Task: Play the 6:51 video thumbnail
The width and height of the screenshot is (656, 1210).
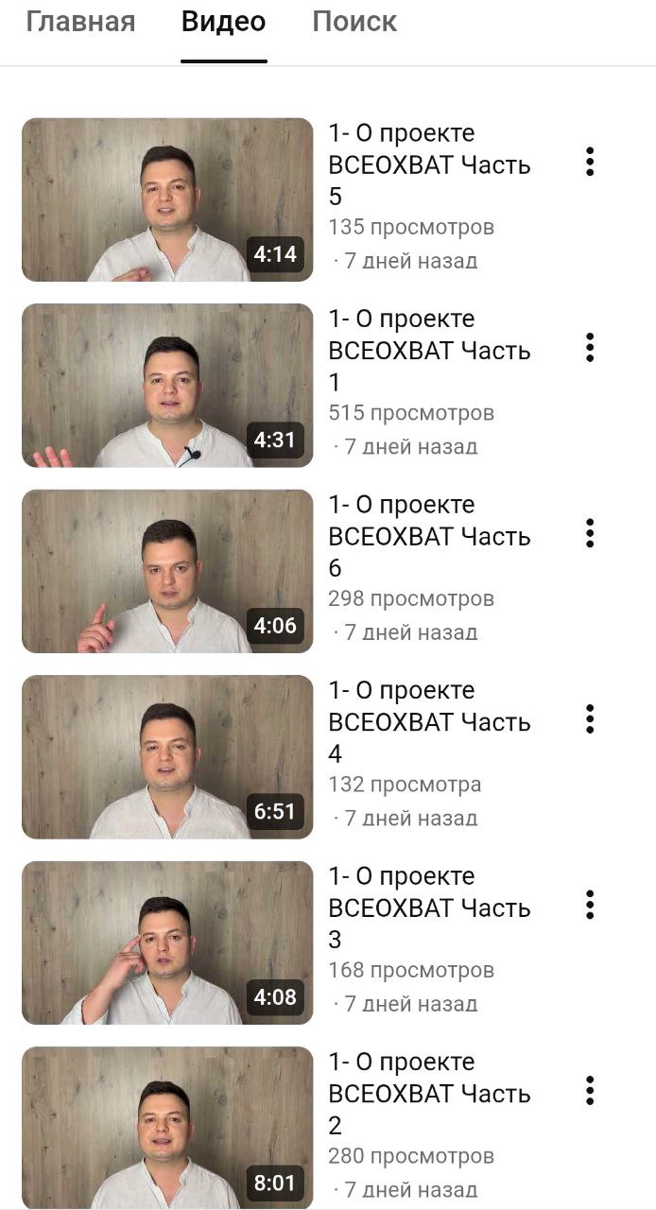Action: tap(167, 757)
